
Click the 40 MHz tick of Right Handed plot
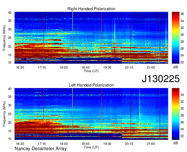10,13
